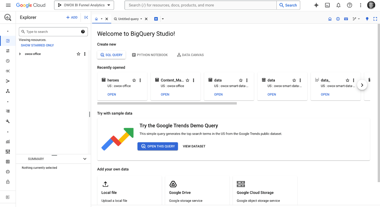Click the lightbulb icon in tab toolbar
The width and height of the screenshot is (380, 207).
[367, 19]
